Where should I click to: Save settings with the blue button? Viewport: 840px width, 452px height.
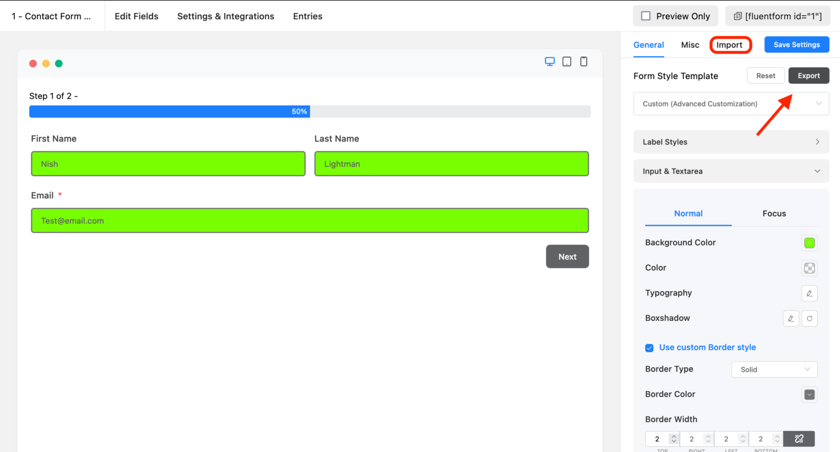coord(796,44)
